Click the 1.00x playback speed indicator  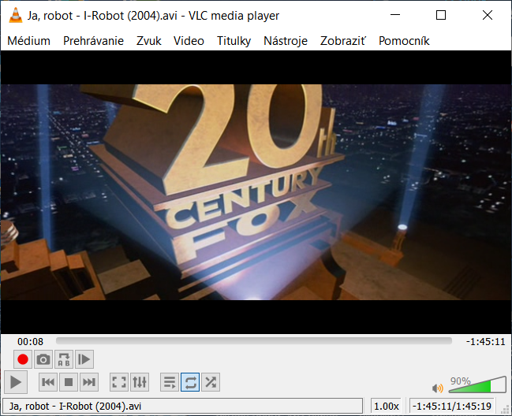click(x=387, y=406)
